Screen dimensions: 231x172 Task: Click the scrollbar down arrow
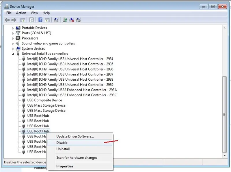pyautogui.click(x=225, y=156)
